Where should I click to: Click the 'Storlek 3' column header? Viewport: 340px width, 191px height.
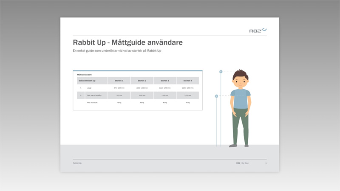click(165, 81)
